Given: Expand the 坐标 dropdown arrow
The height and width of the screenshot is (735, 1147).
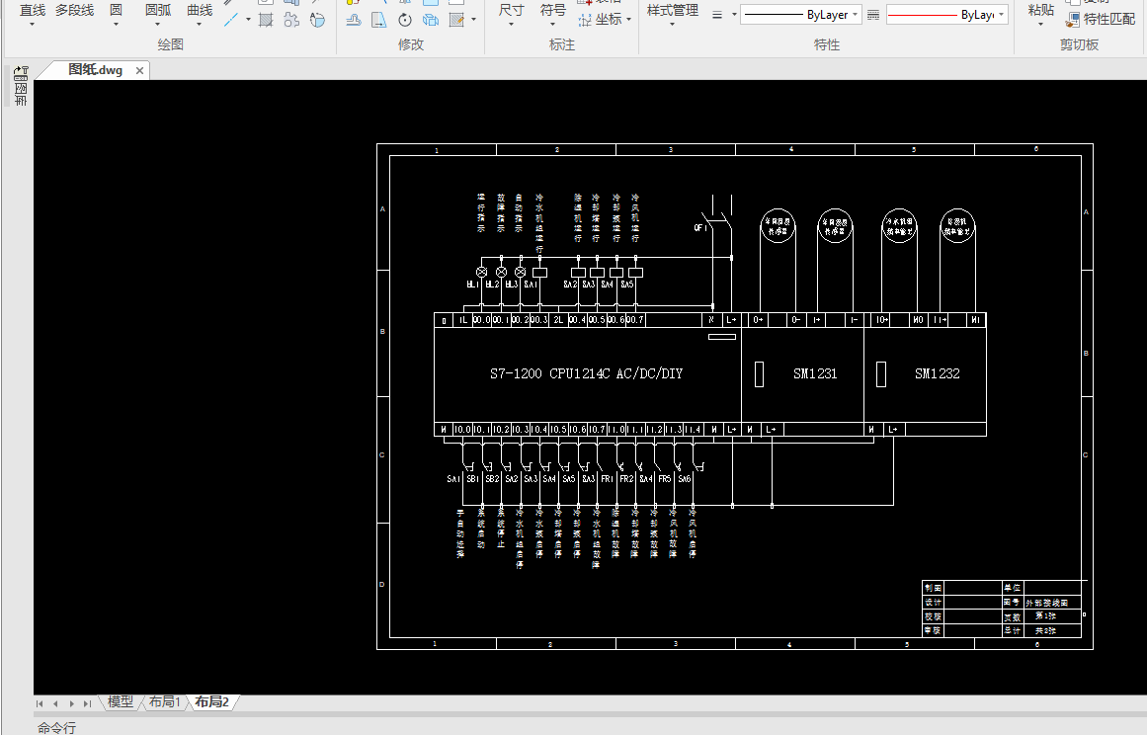Looking at the screenshot, I should [629, 20].
